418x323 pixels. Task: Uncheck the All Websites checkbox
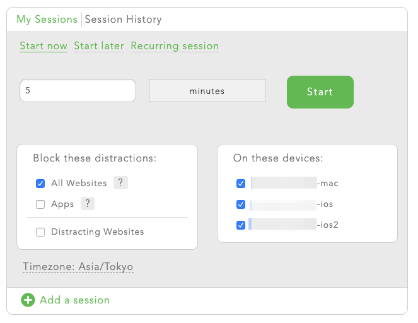tap(40, 184)
